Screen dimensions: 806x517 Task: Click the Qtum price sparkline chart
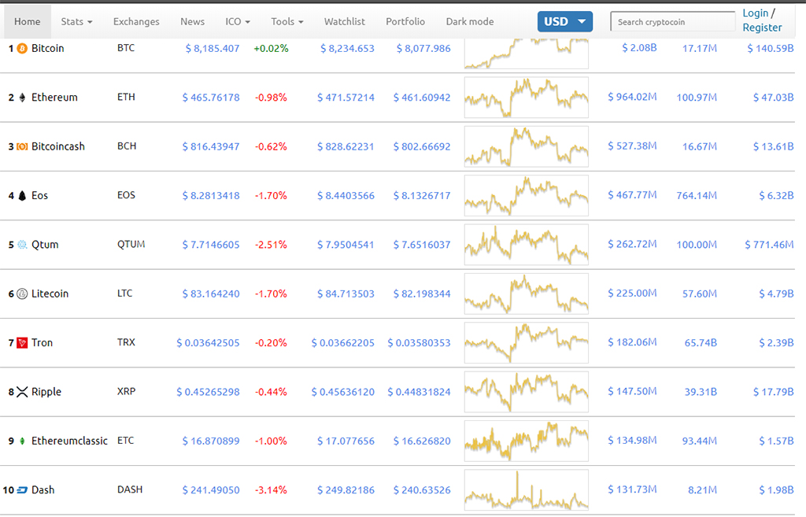527,245
